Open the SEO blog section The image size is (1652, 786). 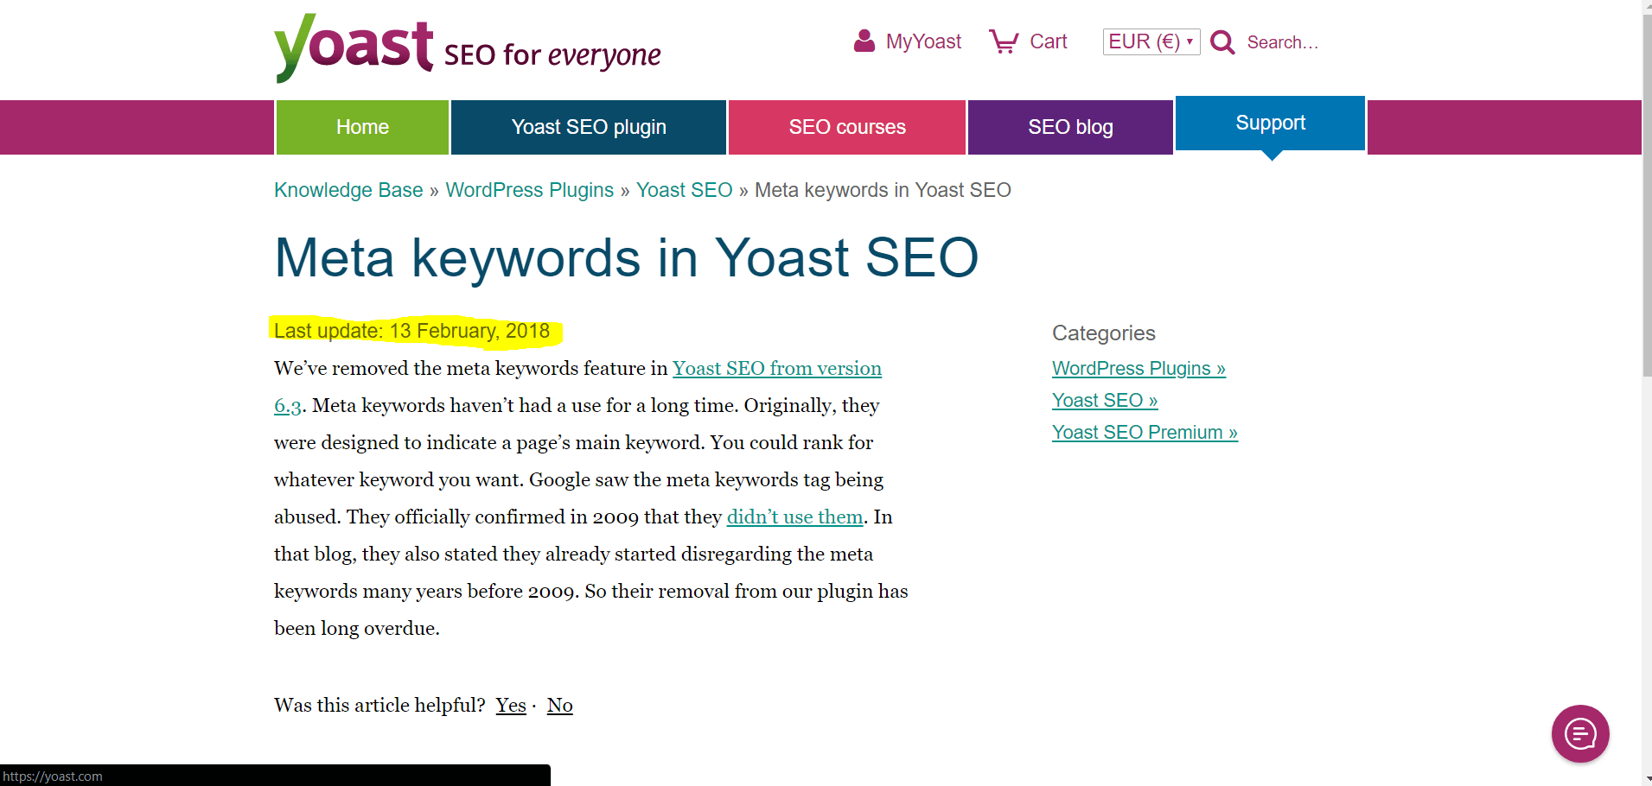pyautogui.click(x=1070, y=127)
